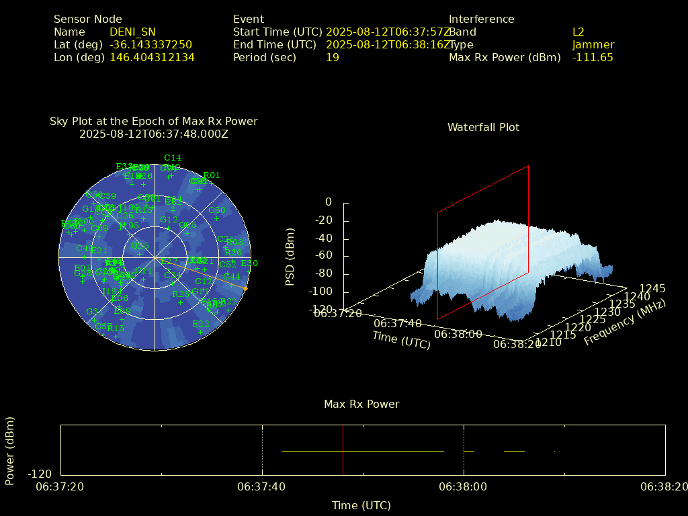Select the Jammer interference type value
Screen dimensions: 688x516
pos(593,45)
